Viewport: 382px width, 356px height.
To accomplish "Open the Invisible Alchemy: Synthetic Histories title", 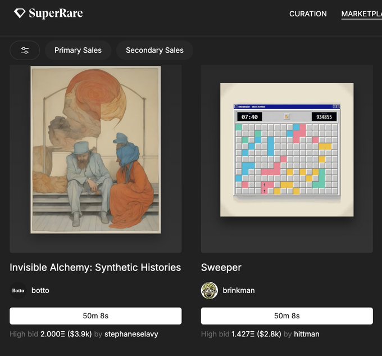I will click(x=95, y=267).
